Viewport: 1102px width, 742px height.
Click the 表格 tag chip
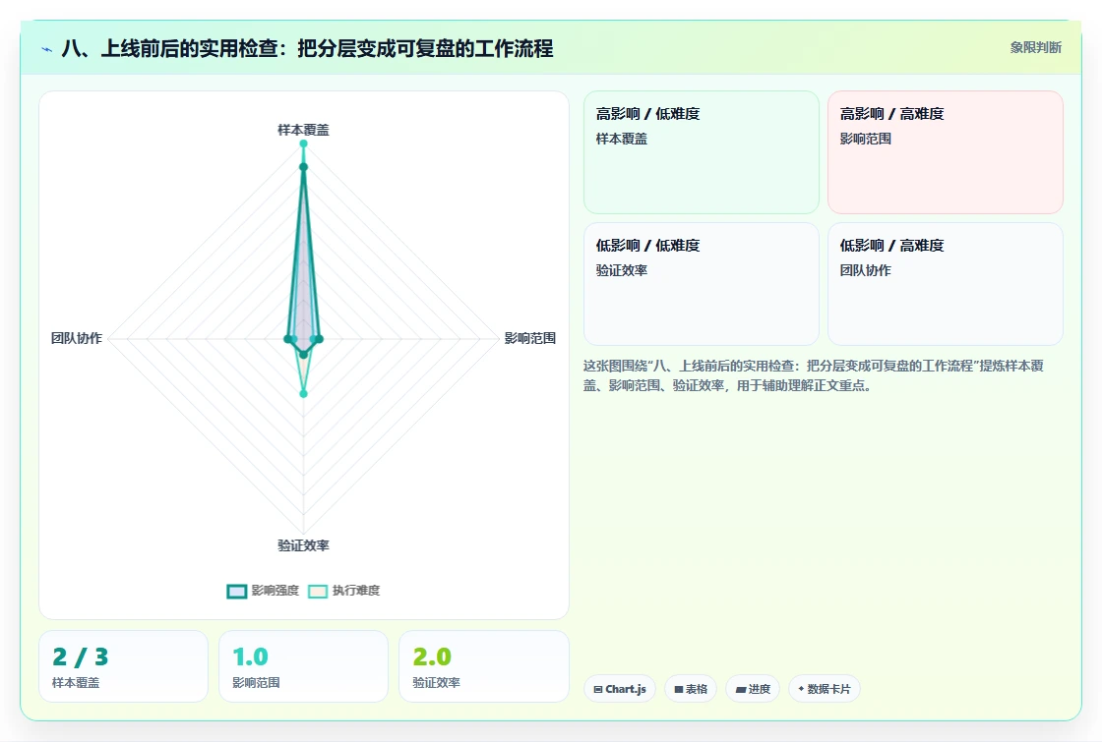[x=691, y=689]
